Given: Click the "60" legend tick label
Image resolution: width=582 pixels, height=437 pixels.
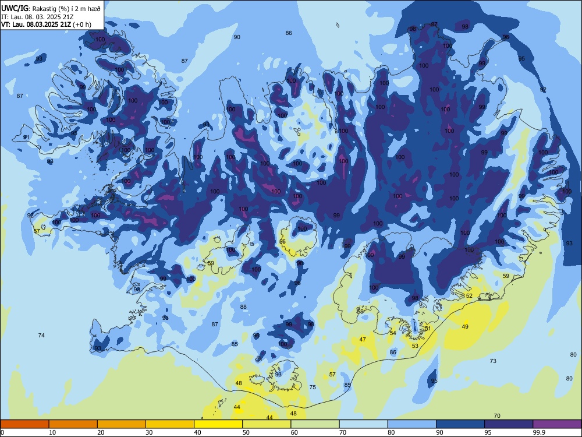Looking at the screenshot, I should pyautogui.click(x=294, y=432).
